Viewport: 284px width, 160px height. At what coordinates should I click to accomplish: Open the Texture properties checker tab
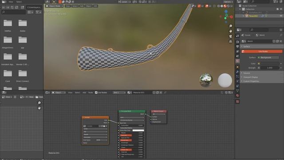pos(237,102)
